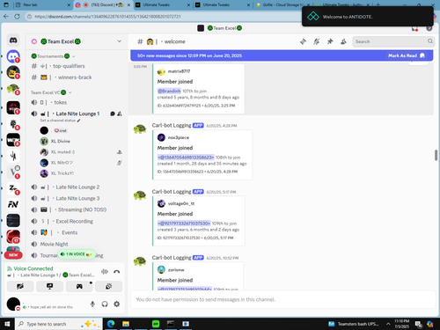440x330 pixels.
Task: Click Carl-bot Logging name at 4:28 PM
Action: click(172, 125)
